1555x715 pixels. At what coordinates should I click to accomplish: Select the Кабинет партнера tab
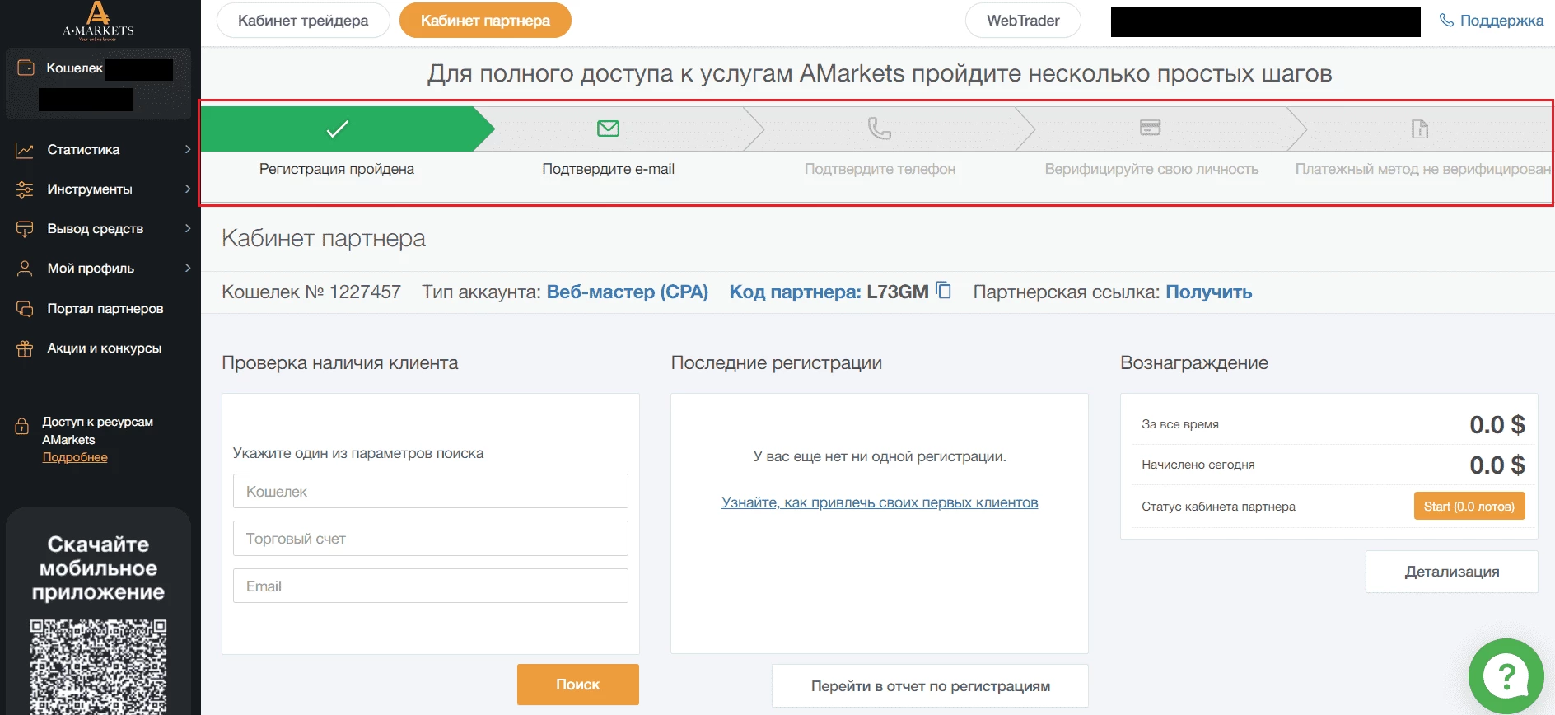485,21
